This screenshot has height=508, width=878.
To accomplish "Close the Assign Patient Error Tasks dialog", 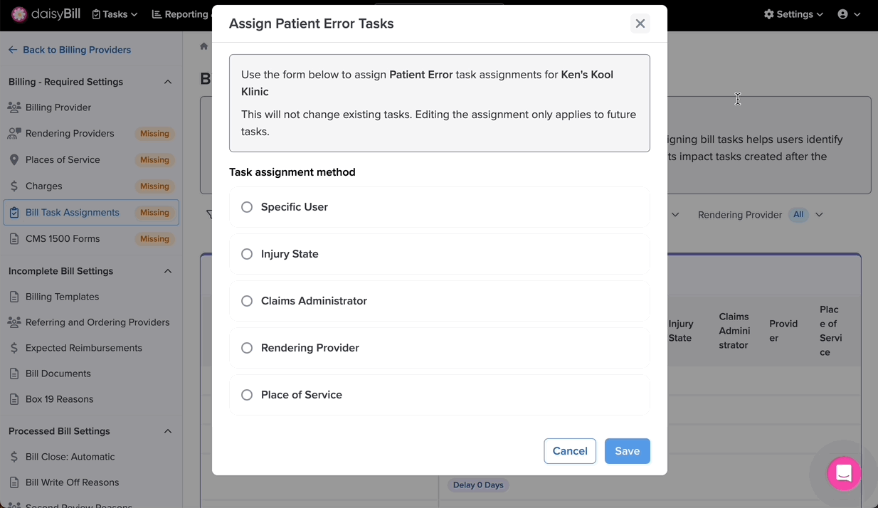I will 640,23.
